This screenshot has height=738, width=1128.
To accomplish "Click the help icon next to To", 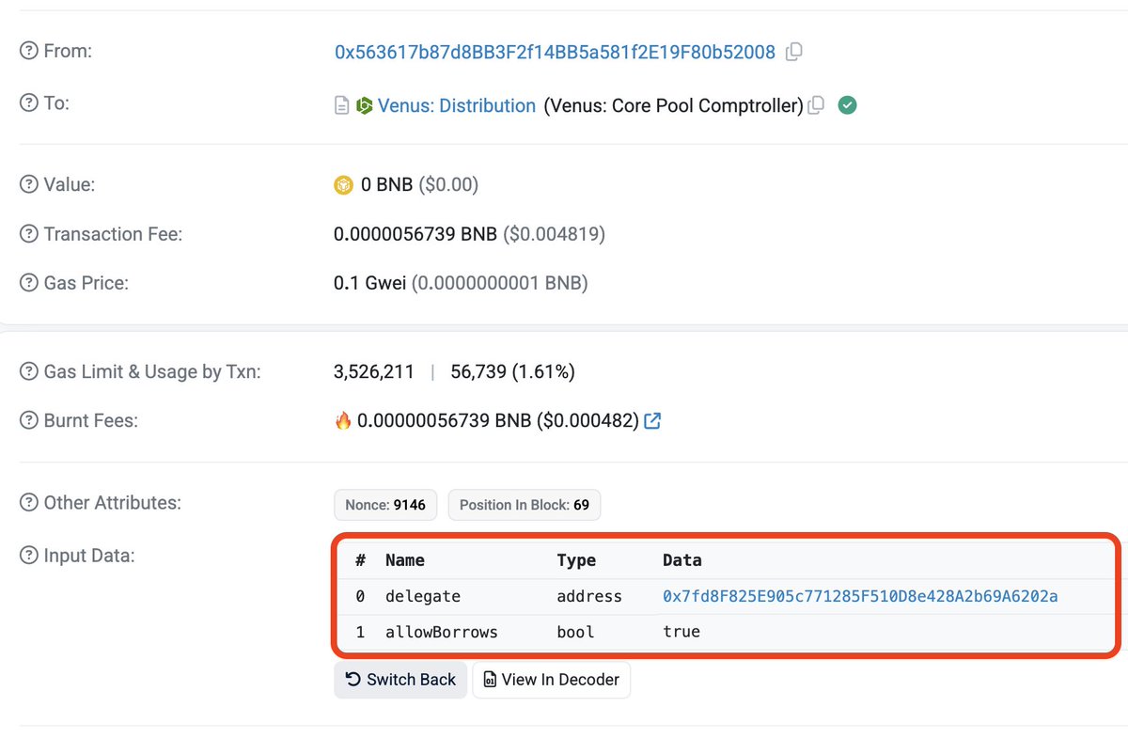I will [x=29, y=103].
